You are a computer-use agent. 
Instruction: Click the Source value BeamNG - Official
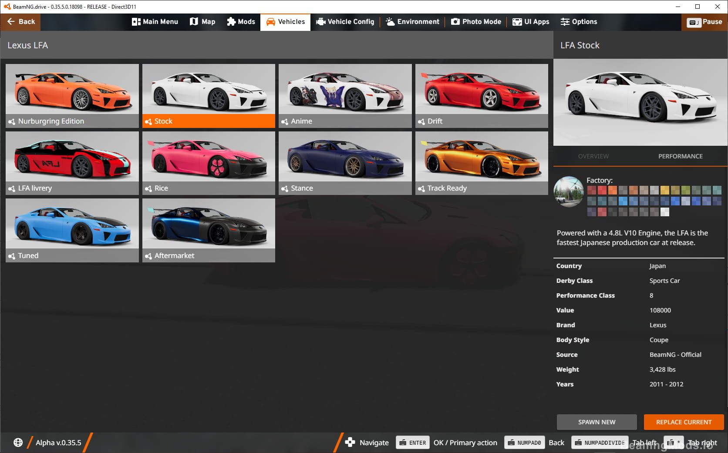675,355
